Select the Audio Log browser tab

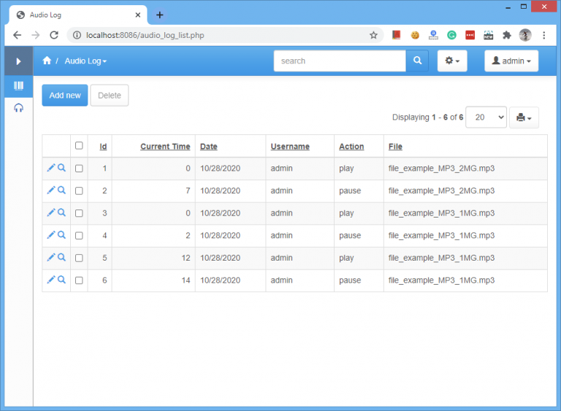pyautogui.click(x=78, y=15)
